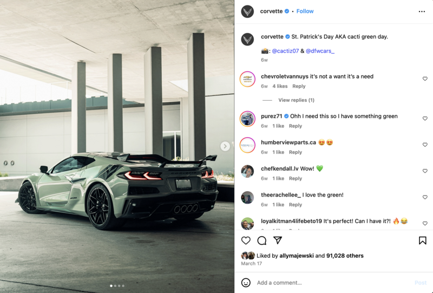Open chefkendall.lv profile picture

(x=247, y=171)
